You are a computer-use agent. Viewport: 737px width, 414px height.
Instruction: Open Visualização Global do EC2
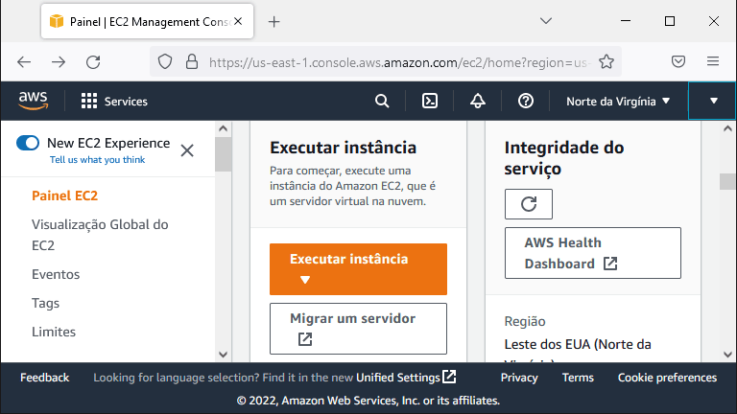(100, 235)
